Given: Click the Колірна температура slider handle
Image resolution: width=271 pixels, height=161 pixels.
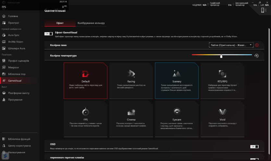Looking at the screenshot, I should coord(221,56).
